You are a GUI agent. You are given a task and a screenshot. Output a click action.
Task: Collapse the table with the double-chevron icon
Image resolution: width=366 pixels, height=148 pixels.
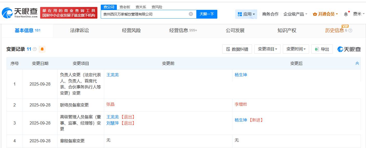click(357, 63)
